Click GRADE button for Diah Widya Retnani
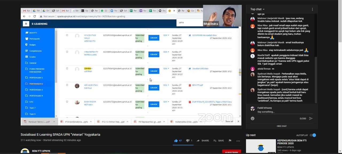This screenshot has height=154, width=342. point(154,104)
